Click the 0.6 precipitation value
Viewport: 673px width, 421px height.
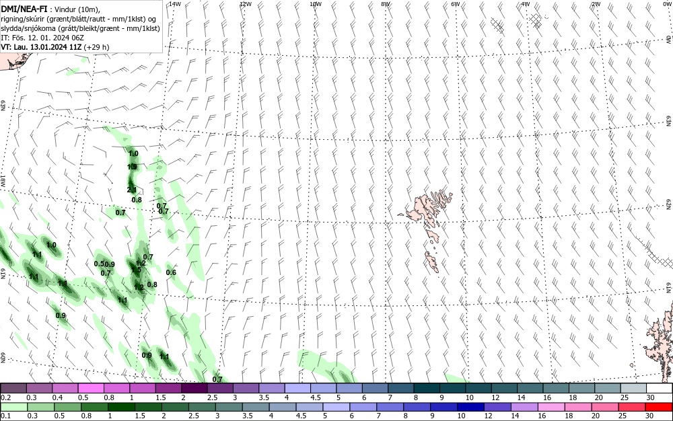pos(171,272)
